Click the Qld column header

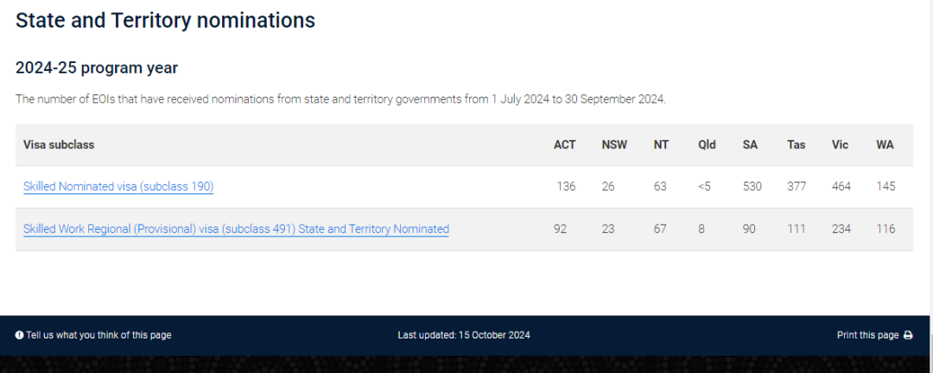pos(707,144)
